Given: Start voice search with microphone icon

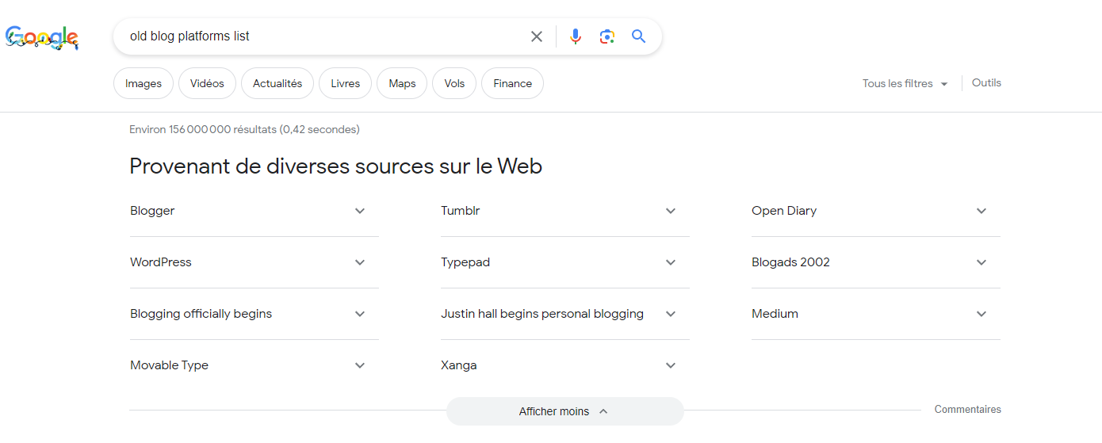Looking at the screenshot, I should point(576,36).
